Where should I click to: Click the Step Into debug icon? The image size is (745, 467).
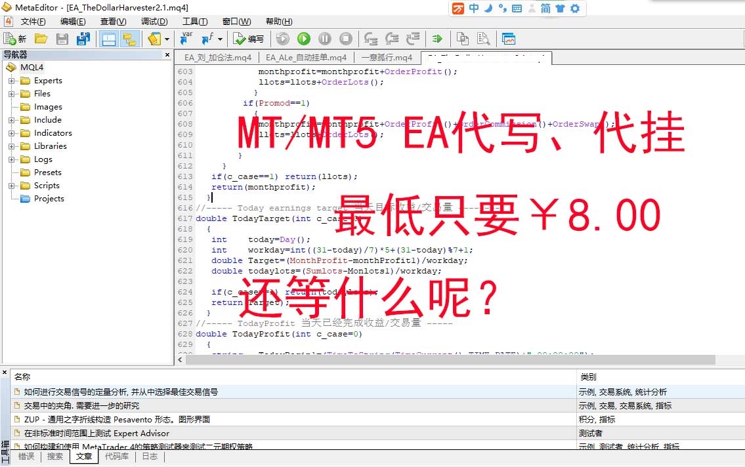click(x=371, y=39)
